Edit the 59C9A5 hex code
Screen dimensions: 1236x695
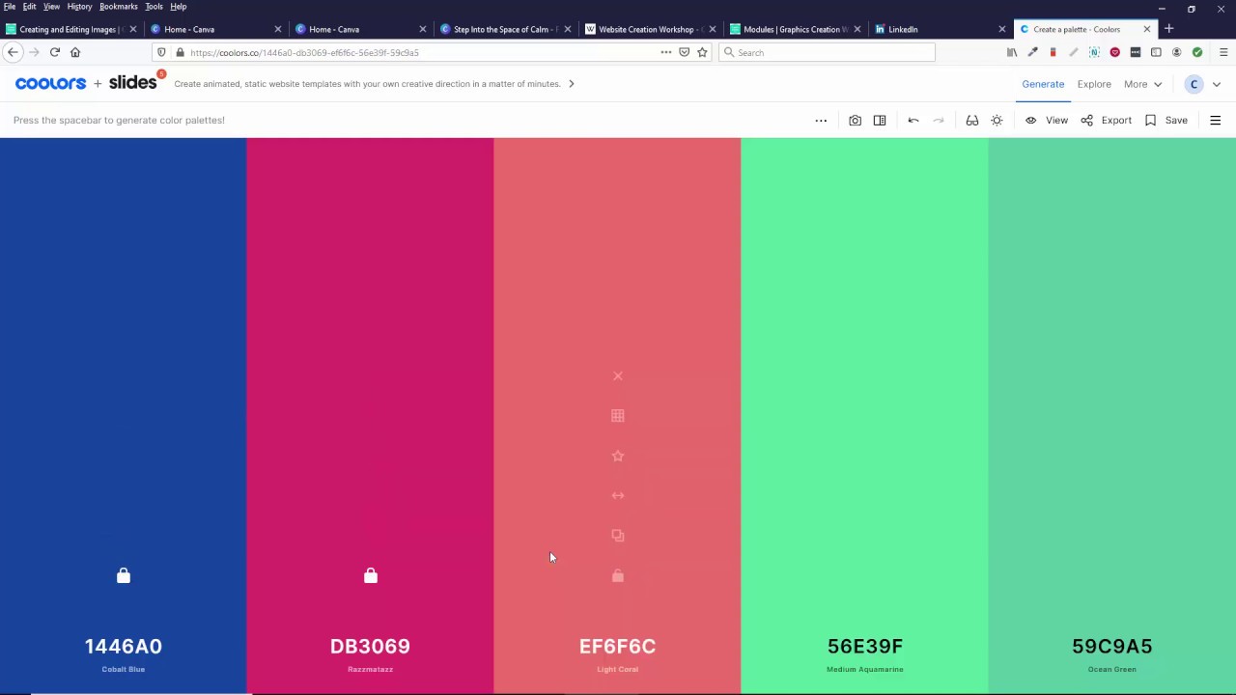click(x=1112, y=647)
